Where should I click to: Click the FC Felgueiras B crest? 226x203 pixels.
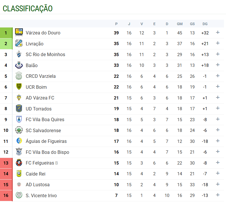click(x=19, y=163)
